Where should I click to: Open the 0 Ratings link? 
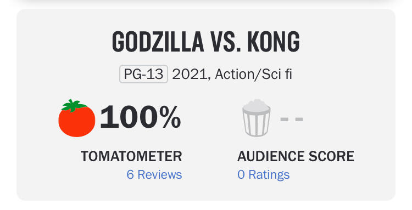[264, 174]
